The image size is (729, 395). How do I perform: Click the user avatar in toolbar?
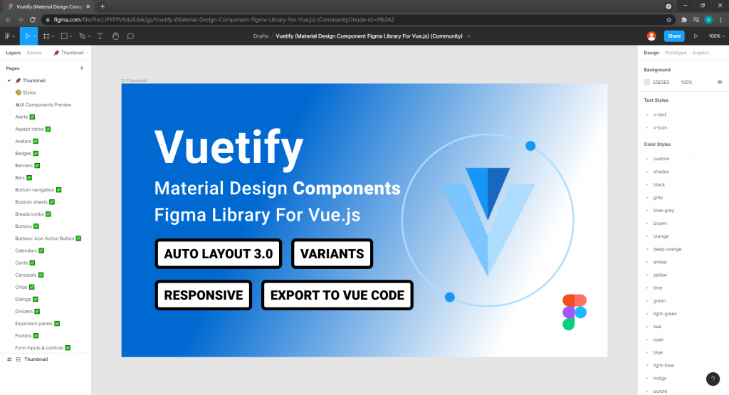pyautogui.click(x=651, y=36)
